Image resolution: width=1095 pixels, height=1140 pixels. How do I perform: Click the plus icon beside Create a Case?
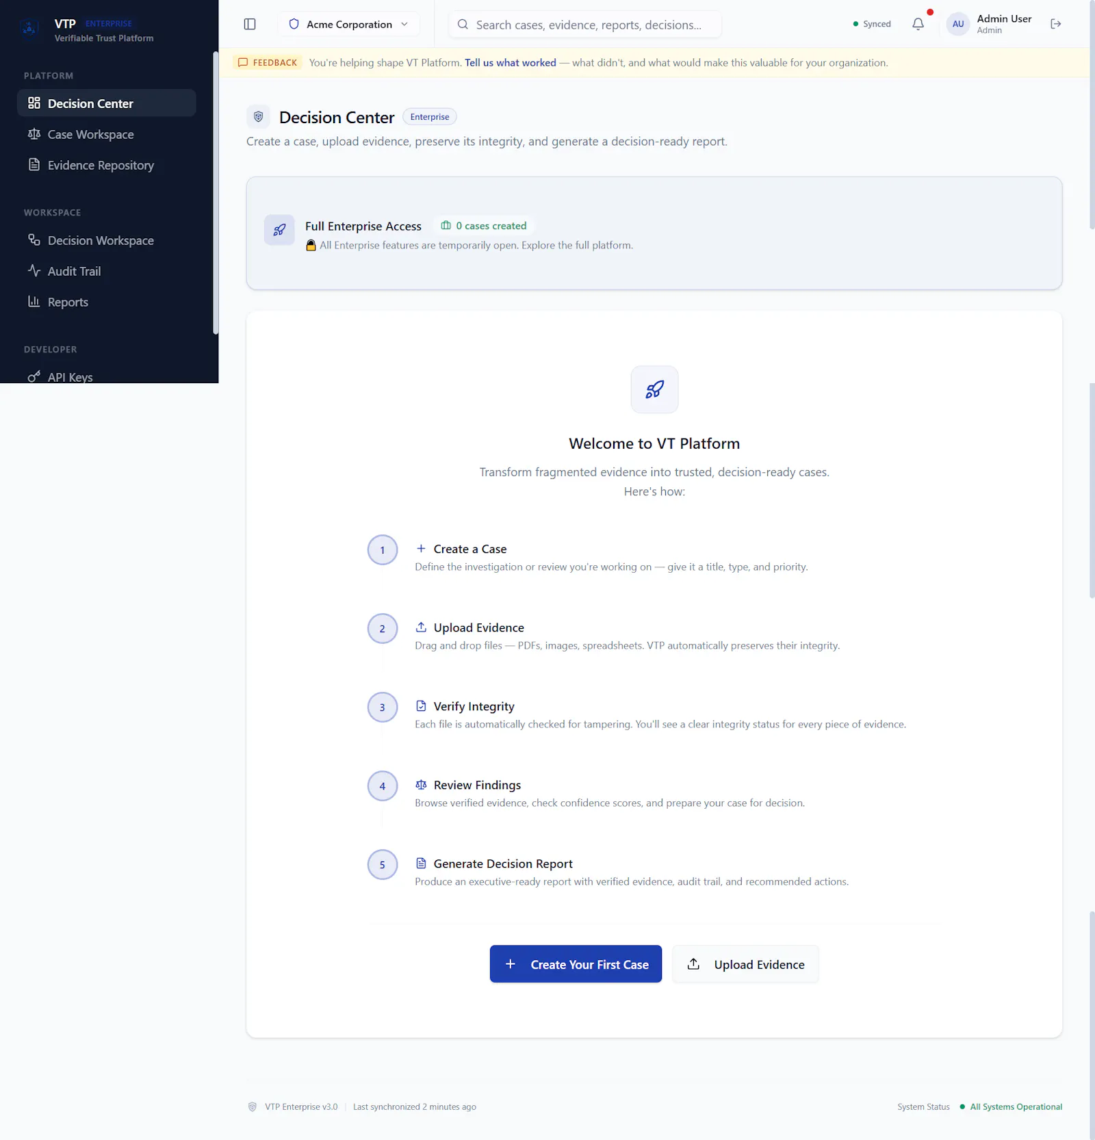(x=421, y=549)
